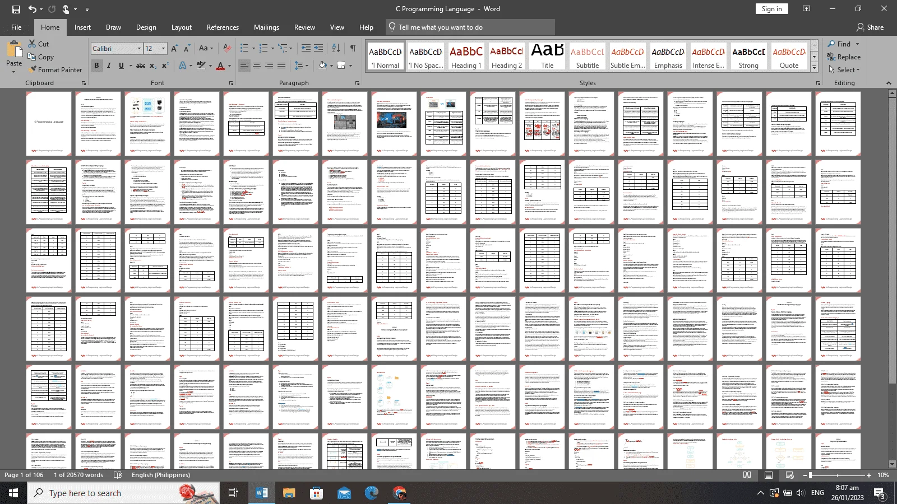Cut the selected content
Screen dimensions: 897x504
tap(38, 44)
